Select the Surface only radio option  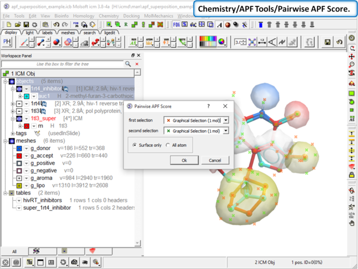pyautogui.click(x=135, y=145)
